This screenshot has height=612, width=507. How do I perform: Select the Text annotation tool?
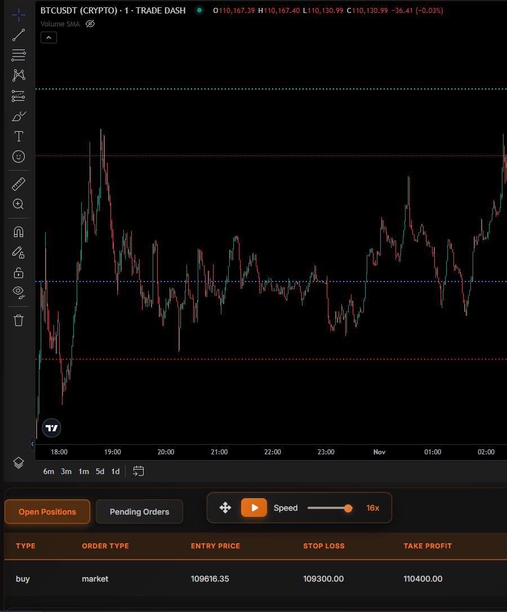tap(19, 136)
